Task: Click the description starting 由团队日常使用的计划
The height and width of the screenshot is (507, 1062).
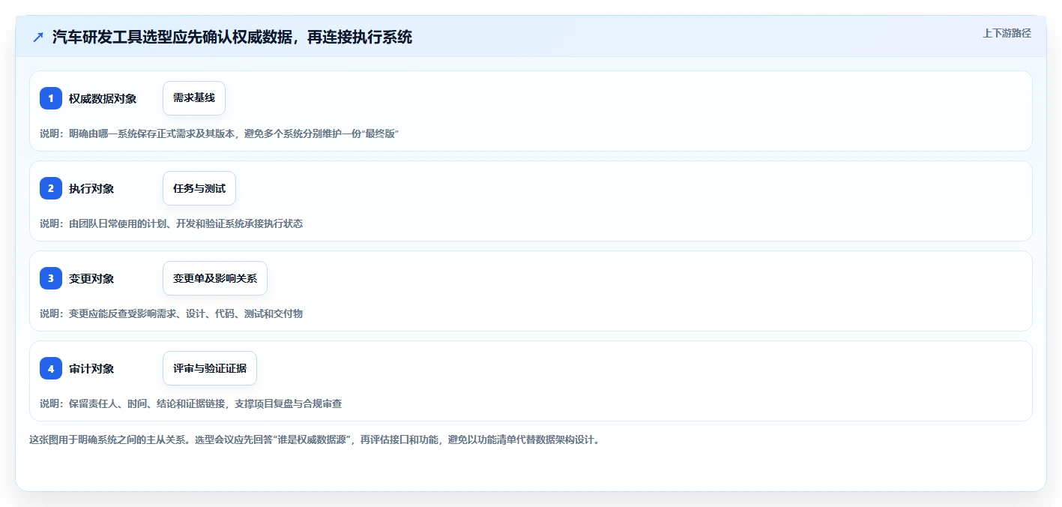Action: (x=172, y=223)
